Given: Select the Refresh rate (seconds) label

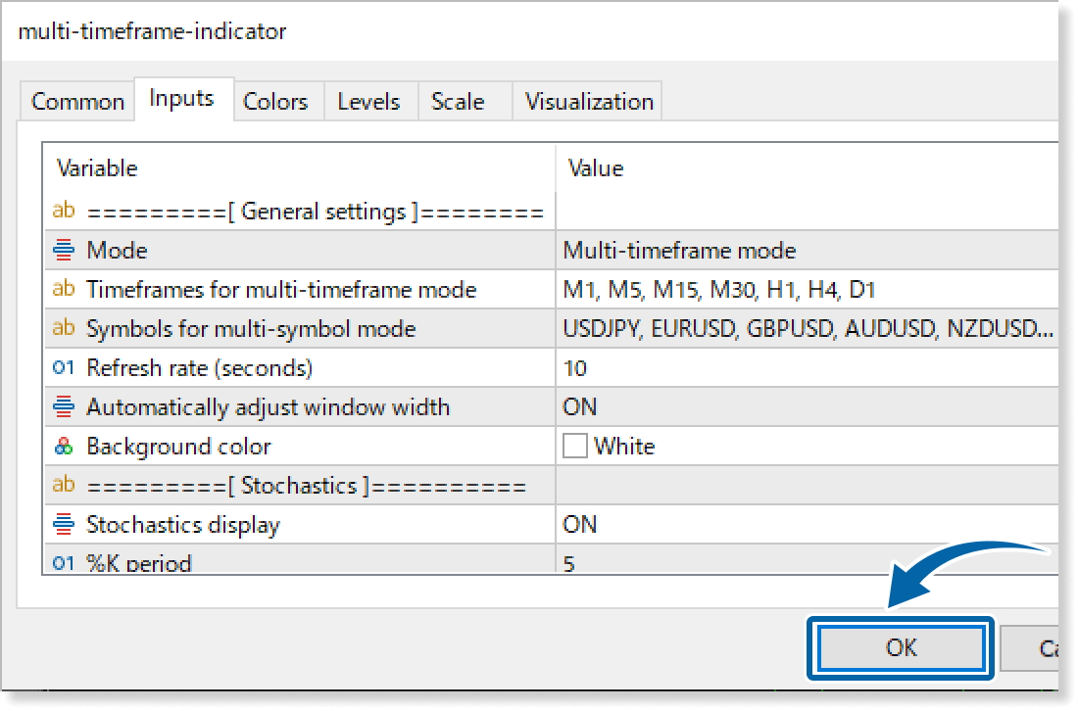Looking at the screenshot, I should (x=199, y=368).
